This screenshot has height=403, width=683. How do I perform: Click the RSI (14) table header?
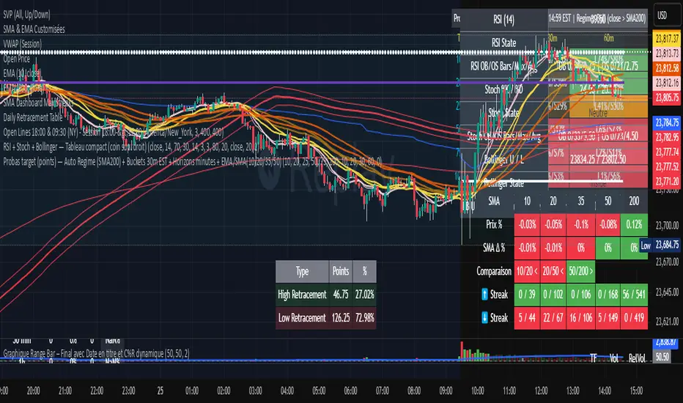(x=503, y=20)
